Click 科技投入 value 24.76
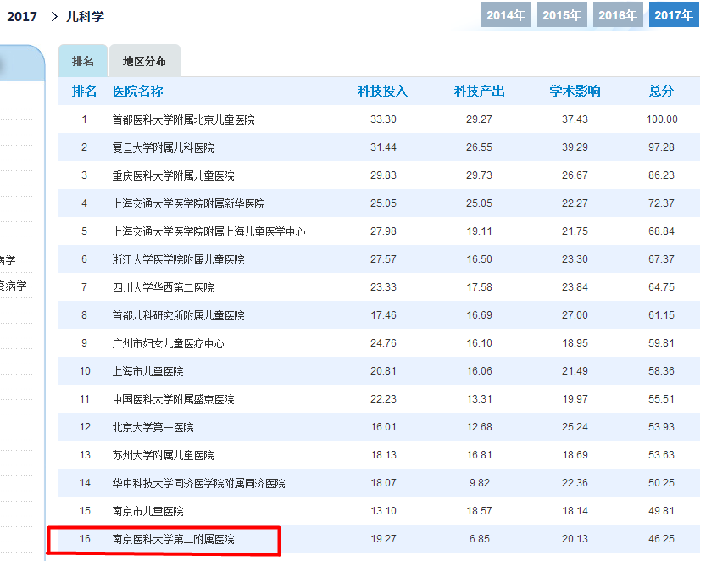This screenshot has width=717, height=561. 383,343
